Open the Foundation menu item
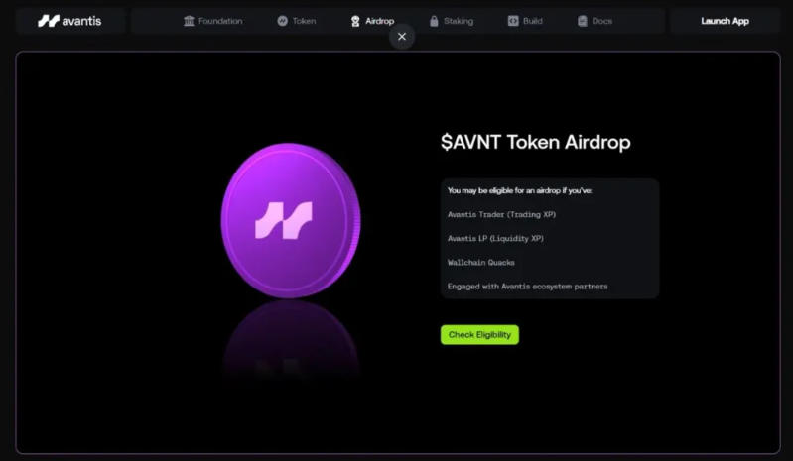Screen dimensions: 793x461 (x=220, y=21)
